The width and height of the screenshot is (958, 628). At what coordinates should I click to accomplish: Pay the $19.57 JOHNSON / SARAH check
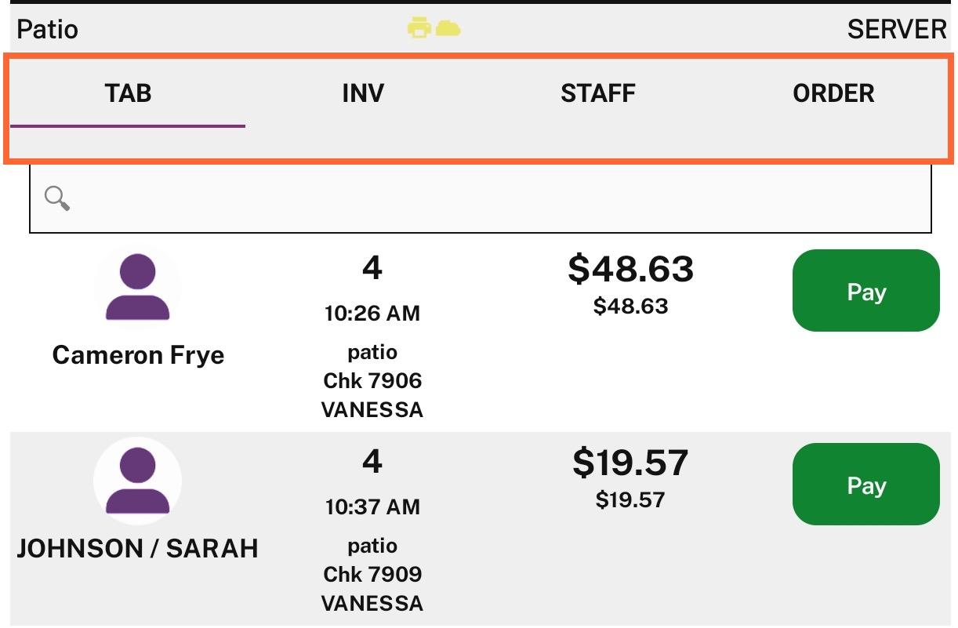click(x=866, y=485)
